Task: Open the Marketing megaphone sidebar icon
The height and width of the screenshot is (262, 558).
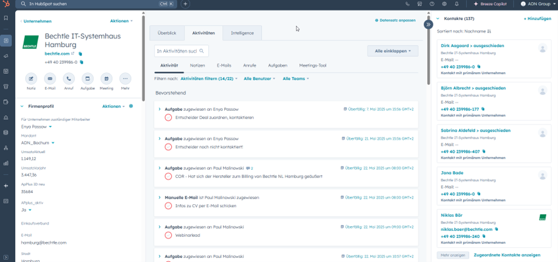Action: point(6,56)
